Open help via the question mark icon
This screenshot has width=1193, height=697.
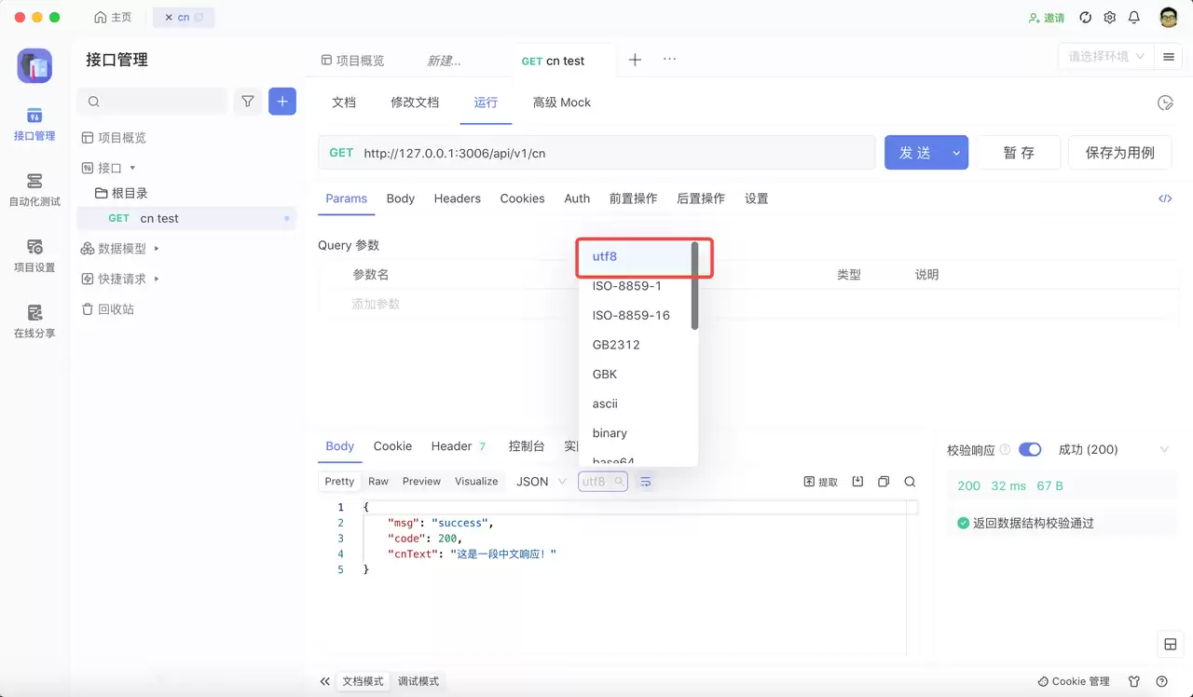click(1162, 681)
